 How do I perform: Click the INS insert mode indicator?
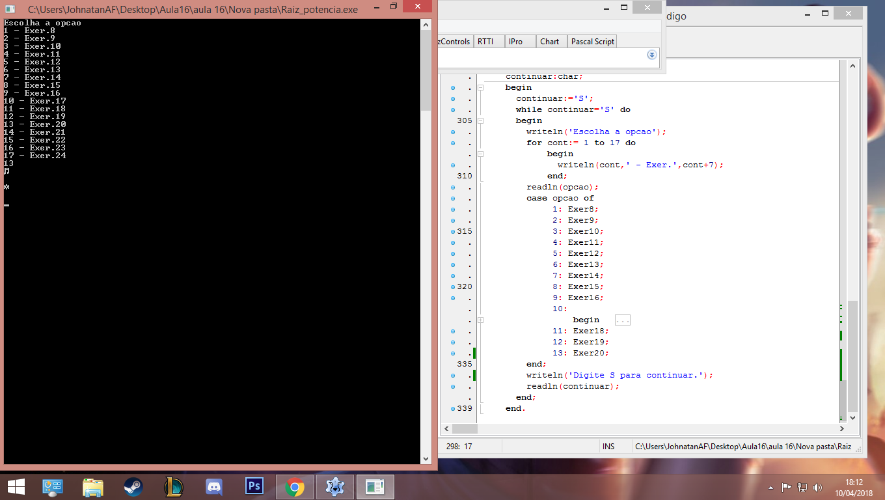608,447
